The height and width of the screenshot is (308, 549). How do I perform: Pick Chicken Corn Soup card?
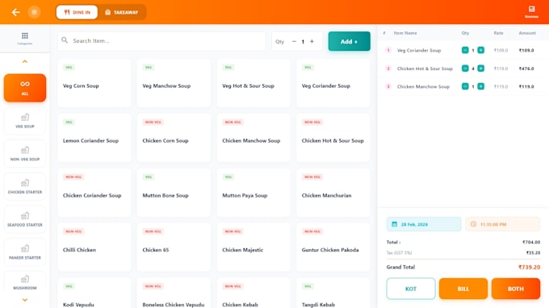click(174, 138)
